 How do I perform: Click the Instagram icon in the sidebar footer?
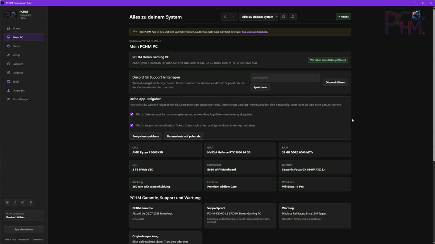(x=7, y=202)
